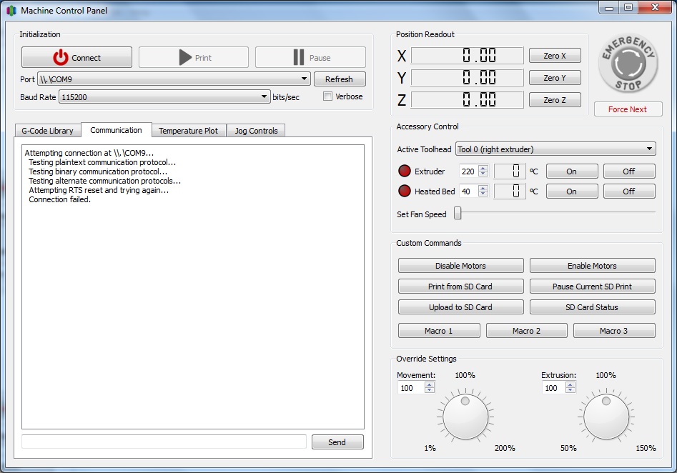Run Macro 3
This screenshot has height=473, width=677.
point(614,331)
